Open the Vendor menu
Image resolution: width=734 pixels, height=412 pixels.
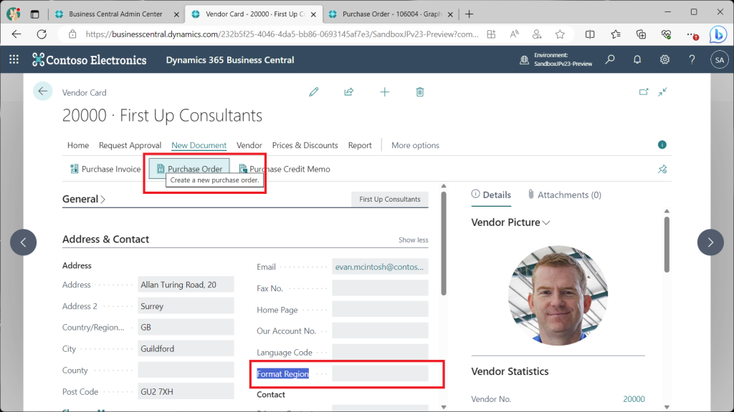coord(249,145)
